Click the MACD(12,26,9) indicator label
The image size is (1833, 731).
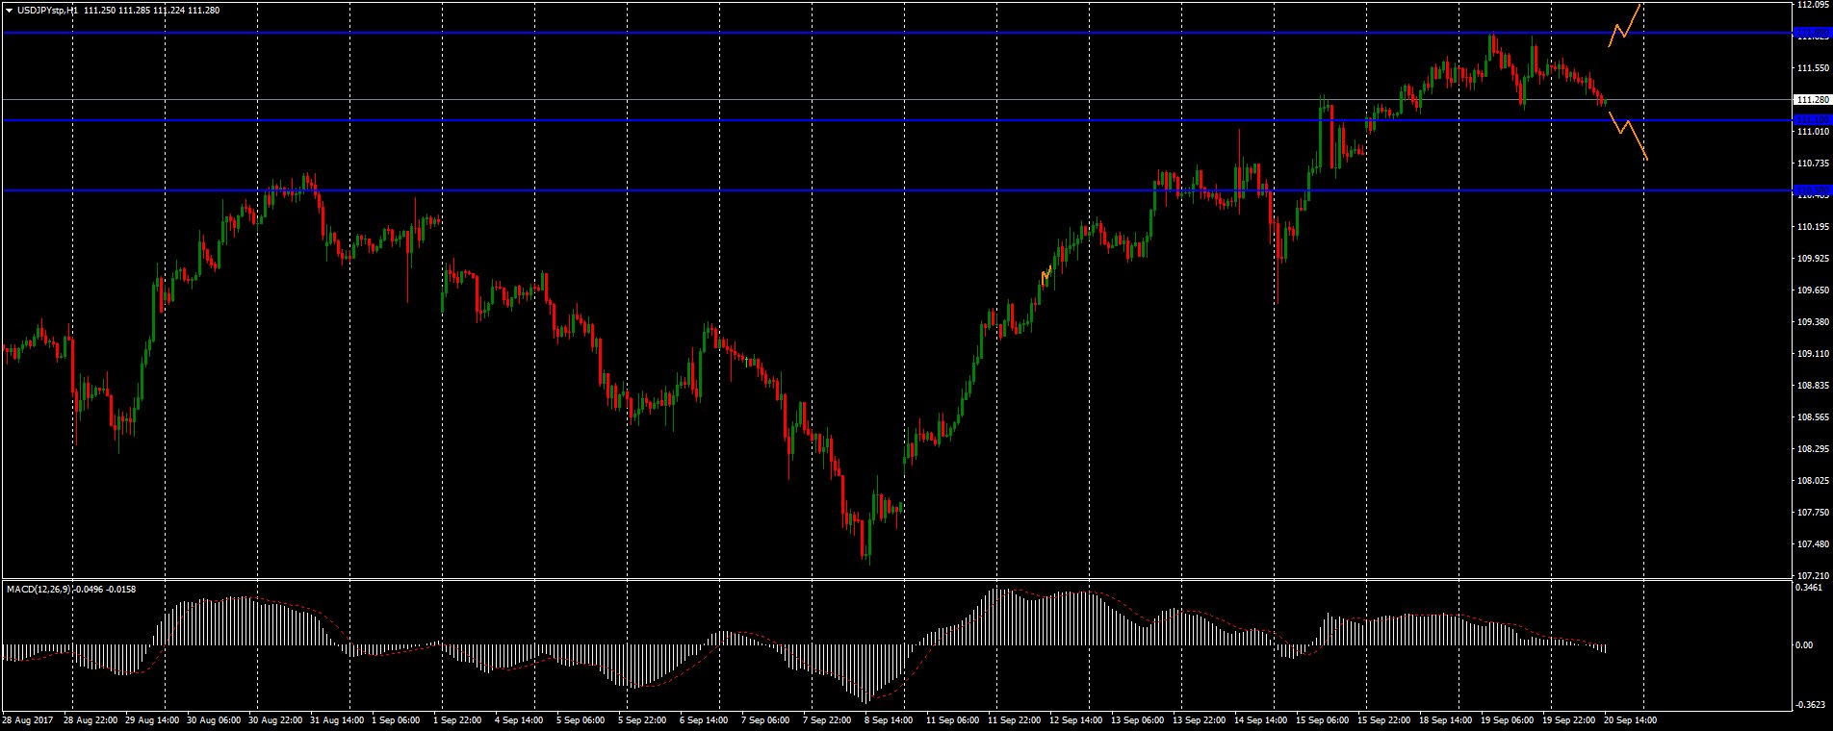pyautogui.click(x=39, y=588)
